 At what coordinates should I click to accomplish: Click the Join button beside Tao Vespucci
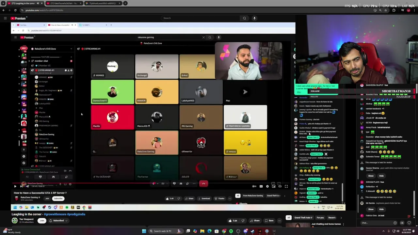(x=42, y=221)
